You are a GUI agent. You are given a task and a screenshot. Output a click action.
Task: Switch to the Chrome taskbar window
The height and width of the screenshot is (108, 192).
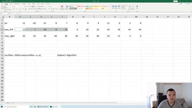point(43,107)
